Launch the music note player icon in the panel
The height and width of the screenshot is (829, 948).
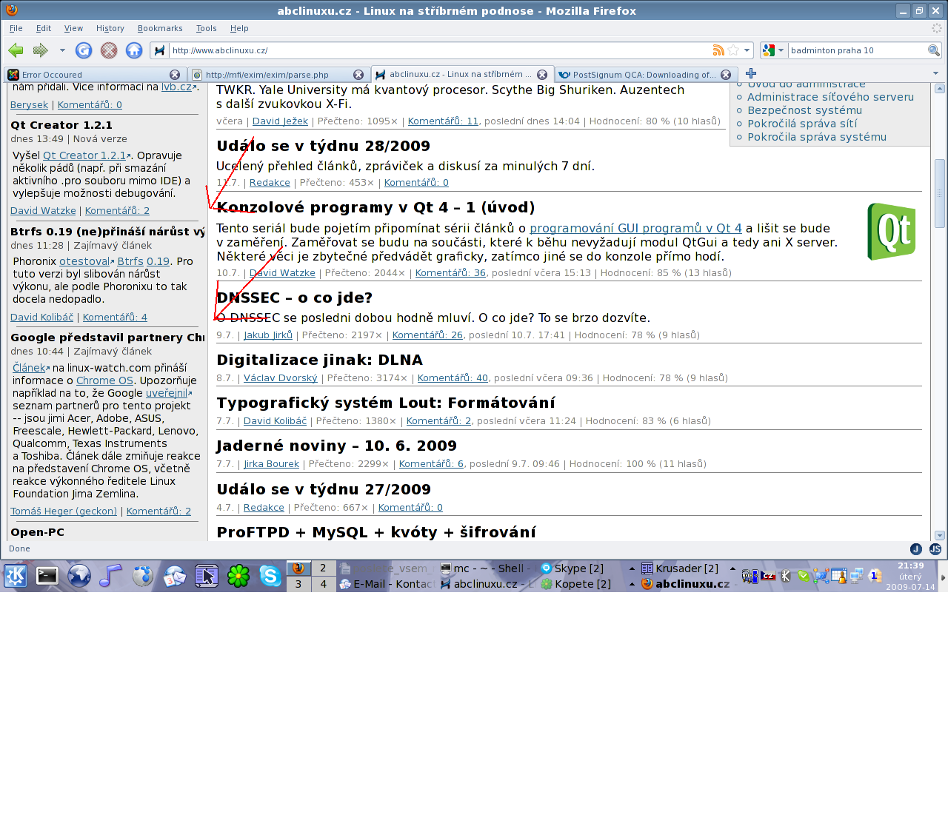click(111, 576)
